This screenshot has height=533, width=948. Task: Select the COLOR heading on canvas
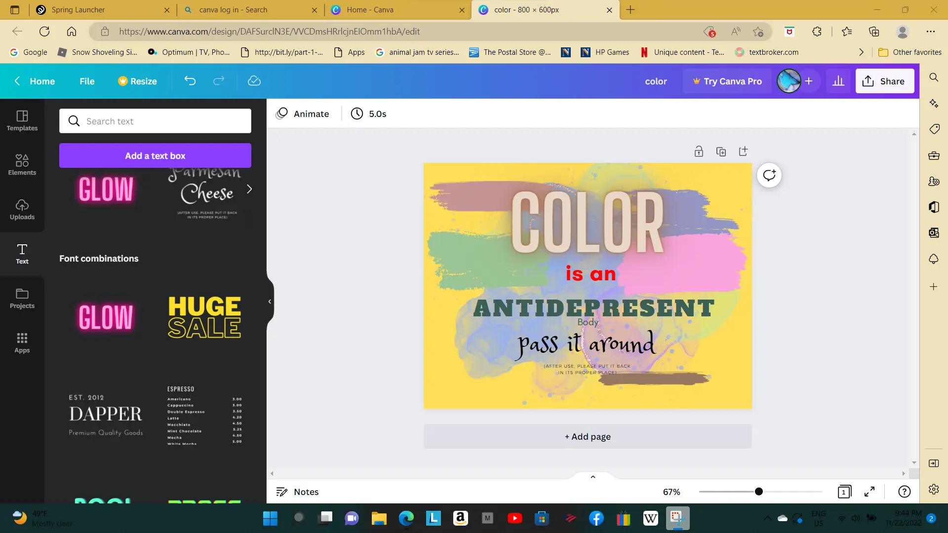coord(588,222)
